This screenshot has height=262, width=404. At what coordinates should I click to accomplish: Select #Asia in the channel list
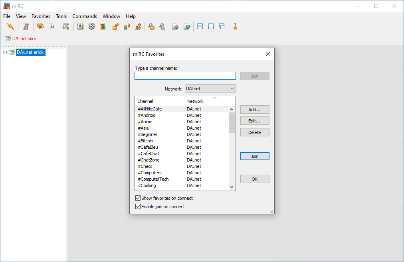(182, 128)
